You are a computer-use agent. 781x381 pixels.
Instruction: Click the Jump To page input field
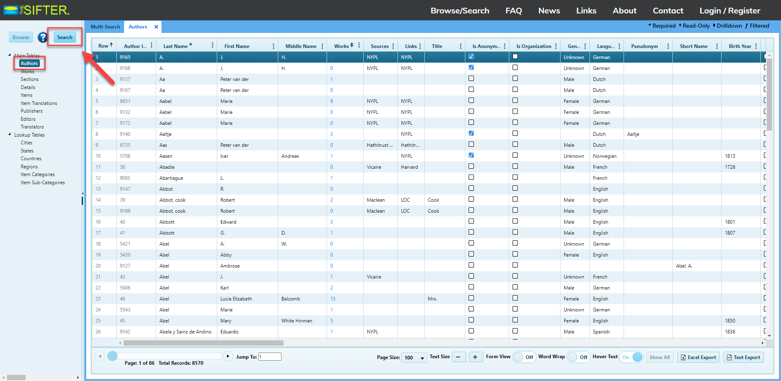coord(270,357)
